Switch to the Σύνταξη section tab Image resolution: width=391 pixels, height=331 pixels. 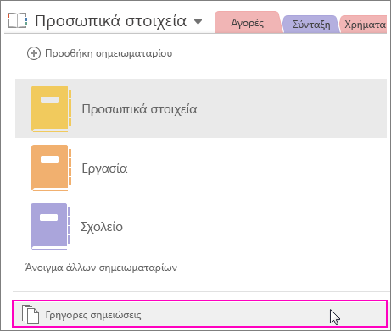point(311,25)
